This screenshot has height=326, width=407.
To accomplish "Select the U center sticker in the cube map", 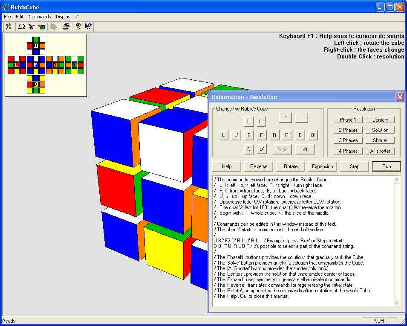I will point(36,46).
